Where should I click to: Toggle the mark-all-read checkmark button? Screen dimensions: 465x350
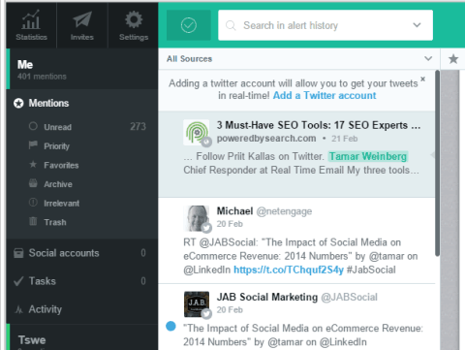click(x=189, y=25)
